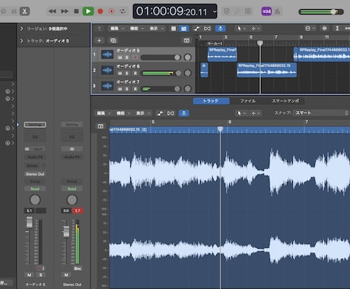Adjust the Audio 6 track volume slider
Screen dimensions: 350x289
(161, 73)
